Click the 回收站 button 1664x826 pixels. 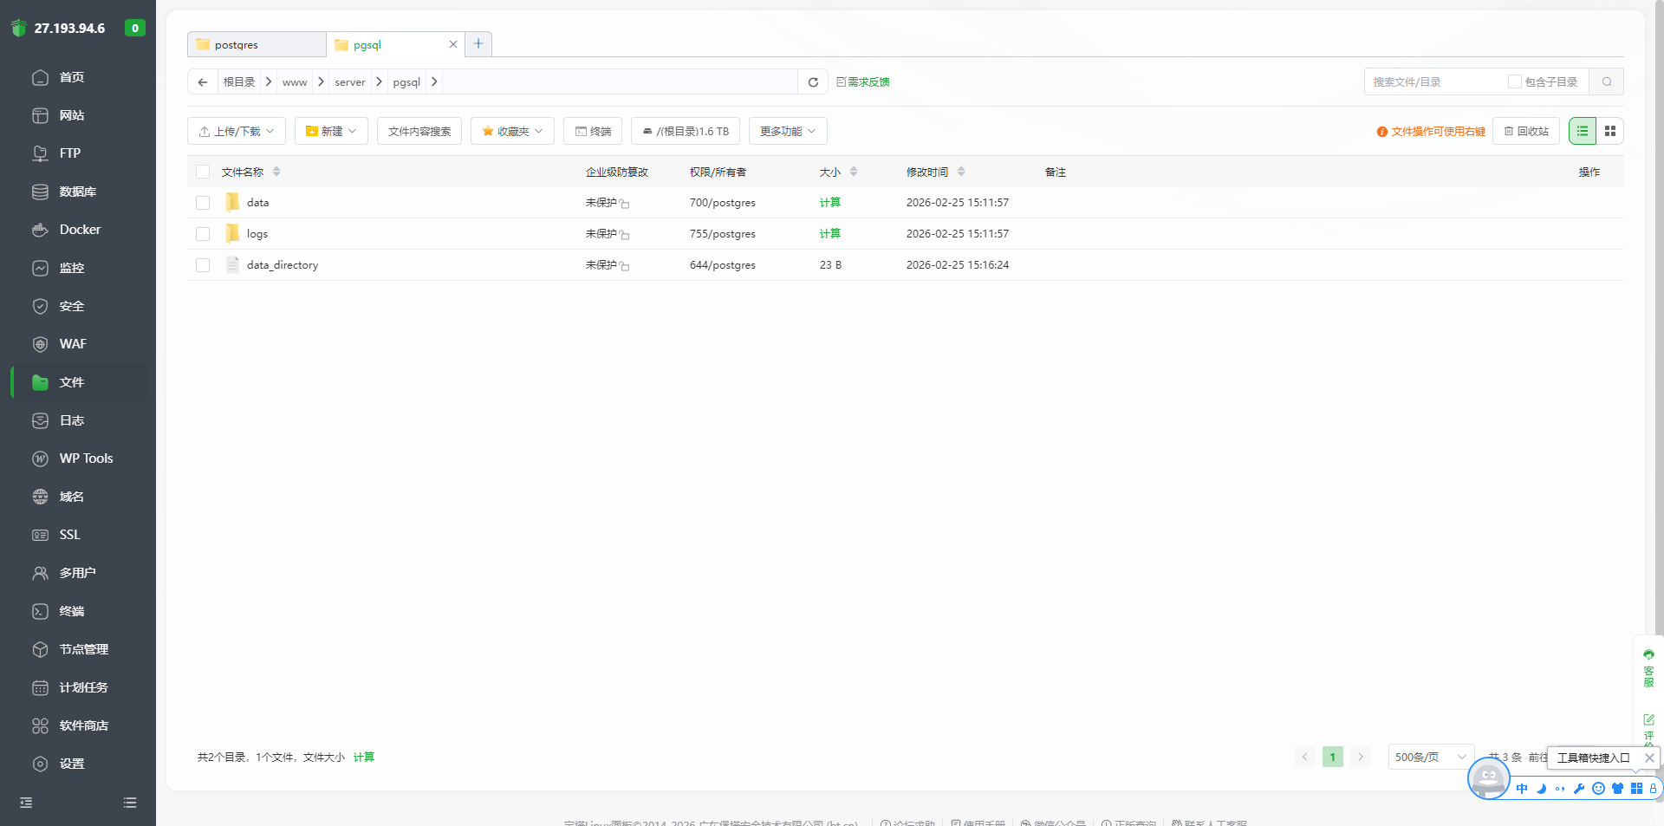click(1526, 132)
